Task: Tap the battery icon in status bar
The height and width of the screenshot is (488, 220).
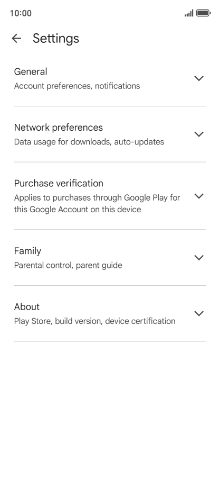Action: click(x=204, y=13)
